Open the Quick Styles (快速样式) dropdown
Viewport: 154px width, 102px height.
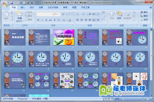pyautogui.click(x=128, y=15)
